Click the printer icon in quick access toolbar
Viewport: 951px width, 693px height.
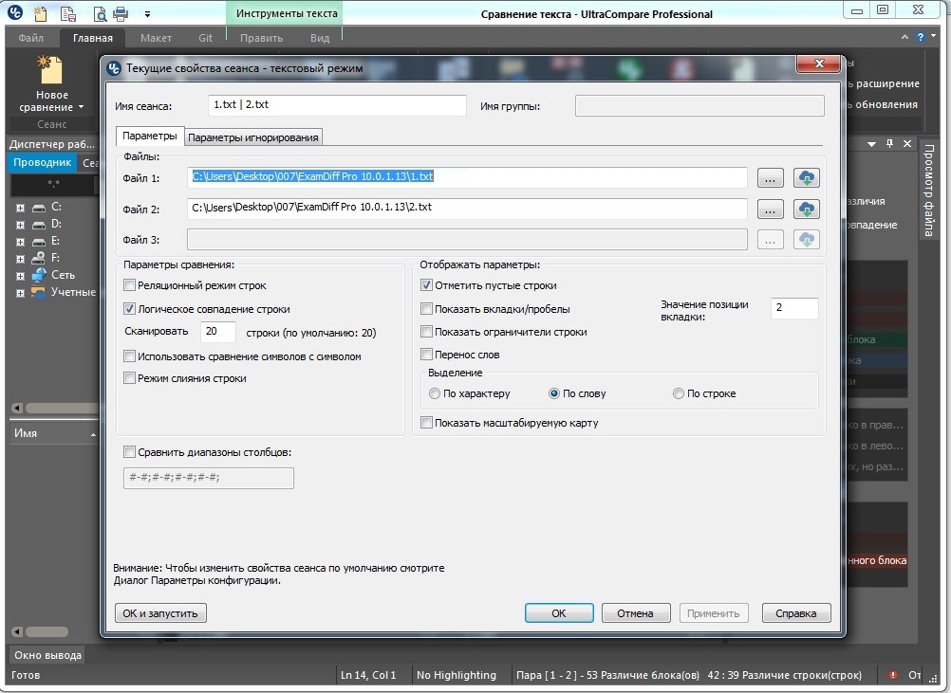(x=121, y=12)
